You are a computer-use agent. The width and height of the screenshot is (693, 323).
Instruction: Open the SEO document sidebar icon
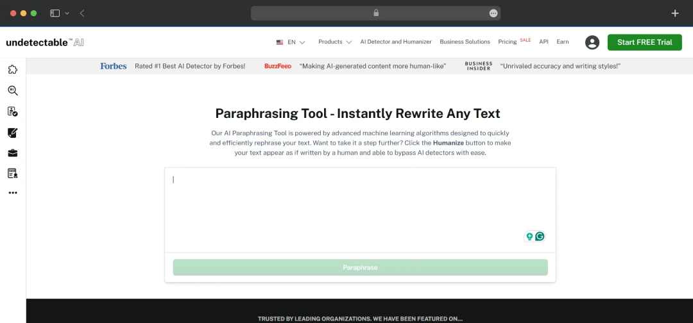click(x=13, y=174)
